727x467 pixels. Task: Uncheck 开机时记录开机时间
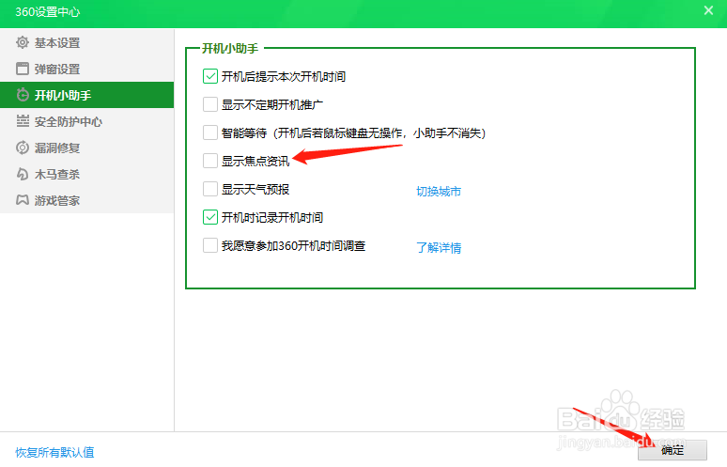(210, 217)
